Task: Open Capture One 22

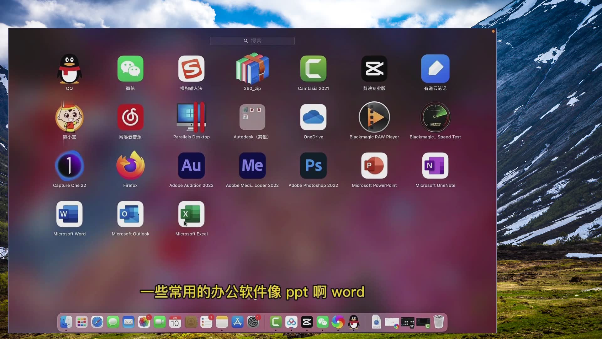Action: (69, 165)
